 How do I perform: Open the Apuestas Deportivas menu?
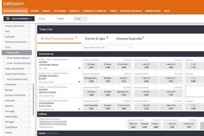(x=15, y=11)
